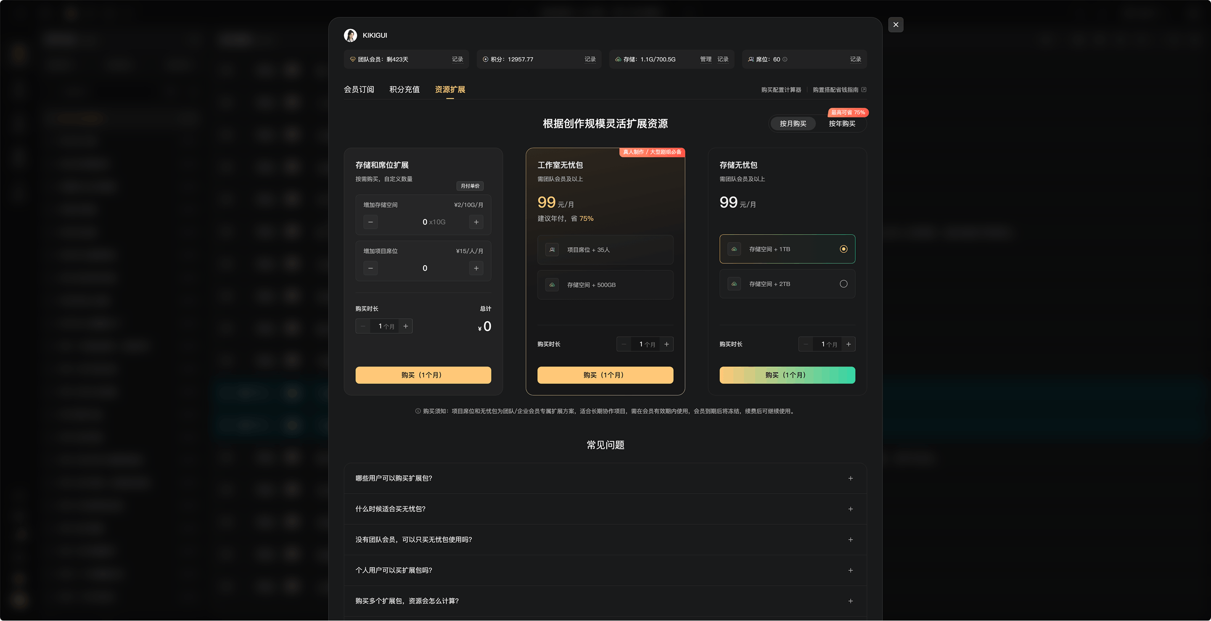Image resolution: width=1211 pixels, height=621 pixels.
Task: Click the seats people icon in header
Action: [751, 59]
